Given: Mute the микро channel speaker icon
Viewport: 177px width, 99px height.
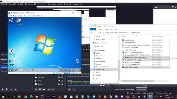Looking at the screenshot, I should tap(104, 85).
